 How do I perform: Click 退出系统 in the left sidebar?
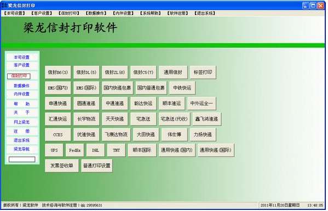click(22, 140)
